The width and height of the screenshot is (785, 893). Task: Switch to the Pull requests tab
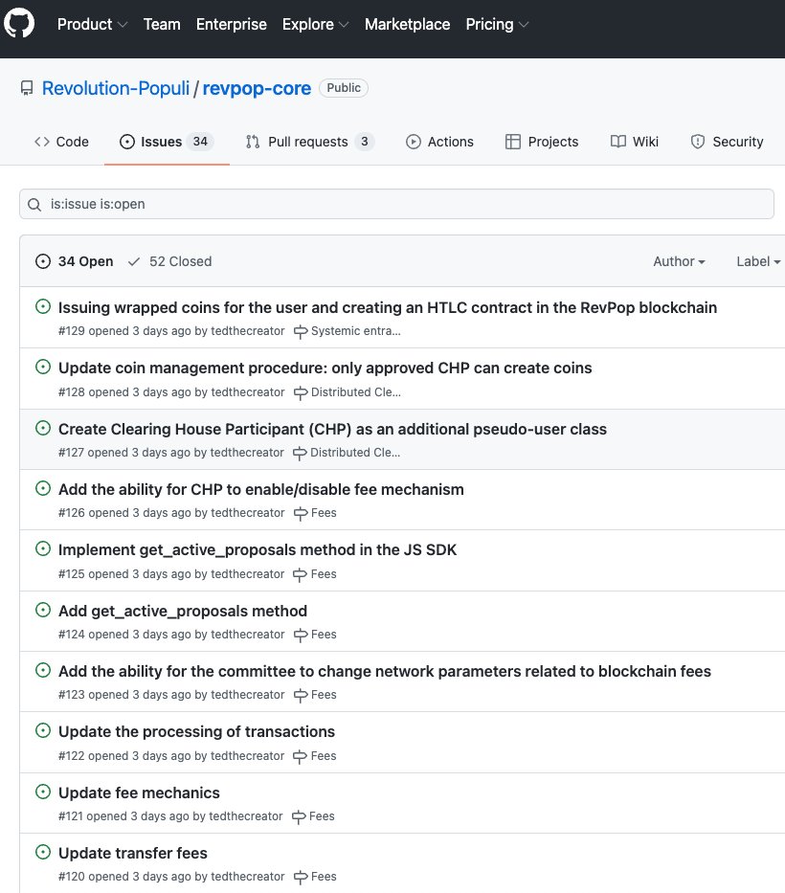click(x=310, y=142)
